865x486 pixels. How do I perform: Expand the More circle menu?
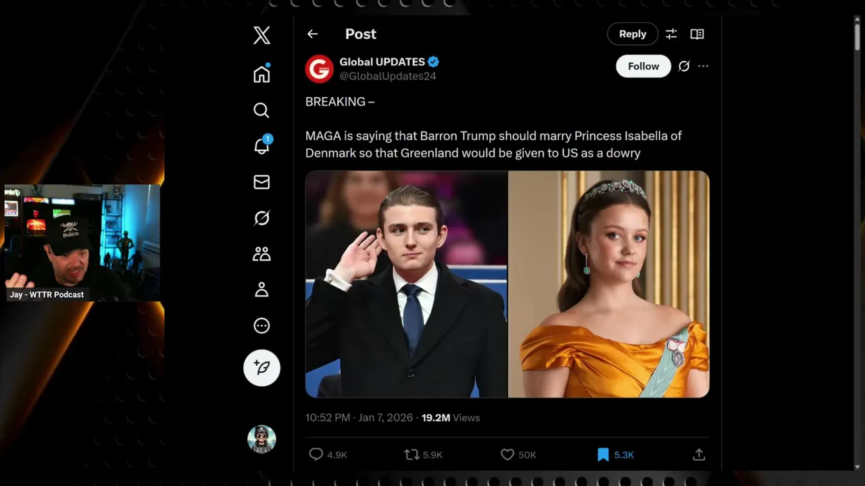pos(262,326)
